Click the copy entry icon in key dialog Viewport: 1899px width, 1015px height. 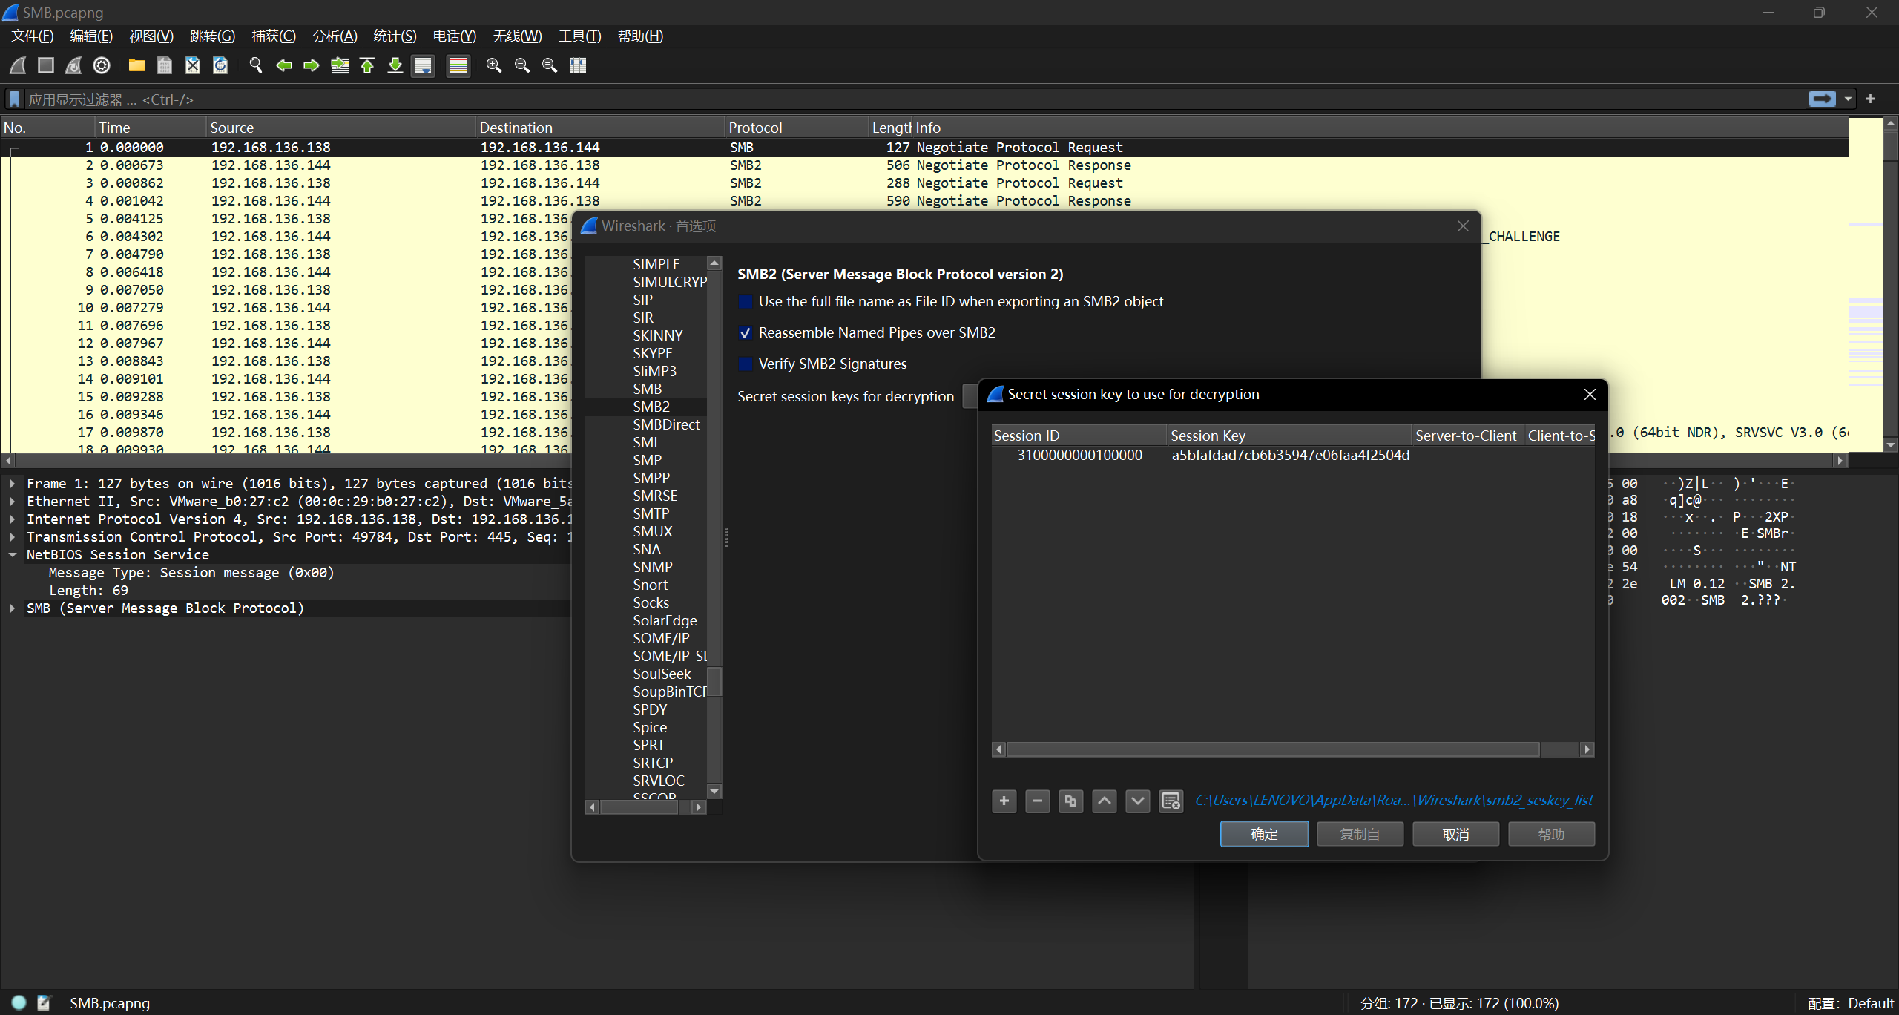pyautogui.click(x=1070, y=801)
